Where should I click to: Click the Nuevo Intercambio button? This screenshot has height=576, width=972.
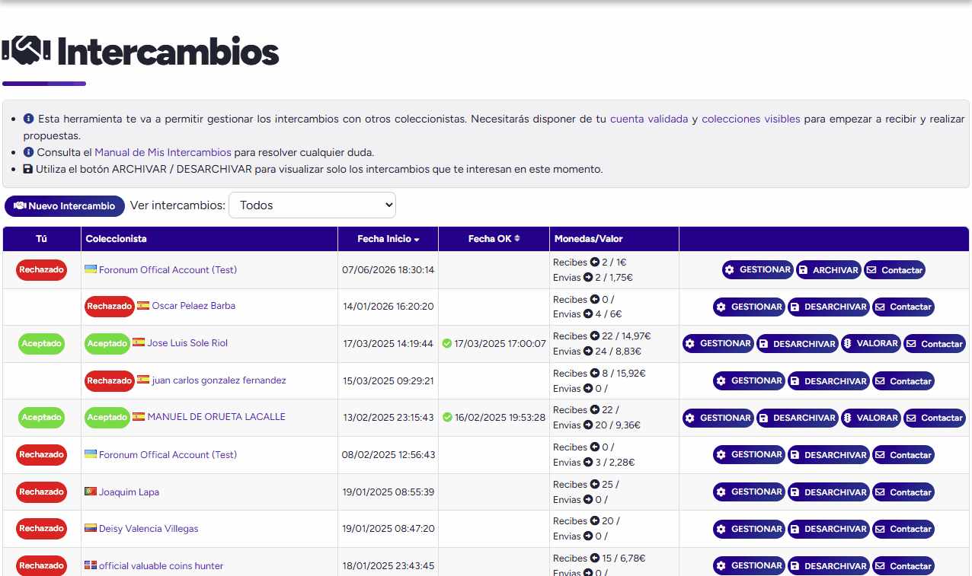coord(65,206)
